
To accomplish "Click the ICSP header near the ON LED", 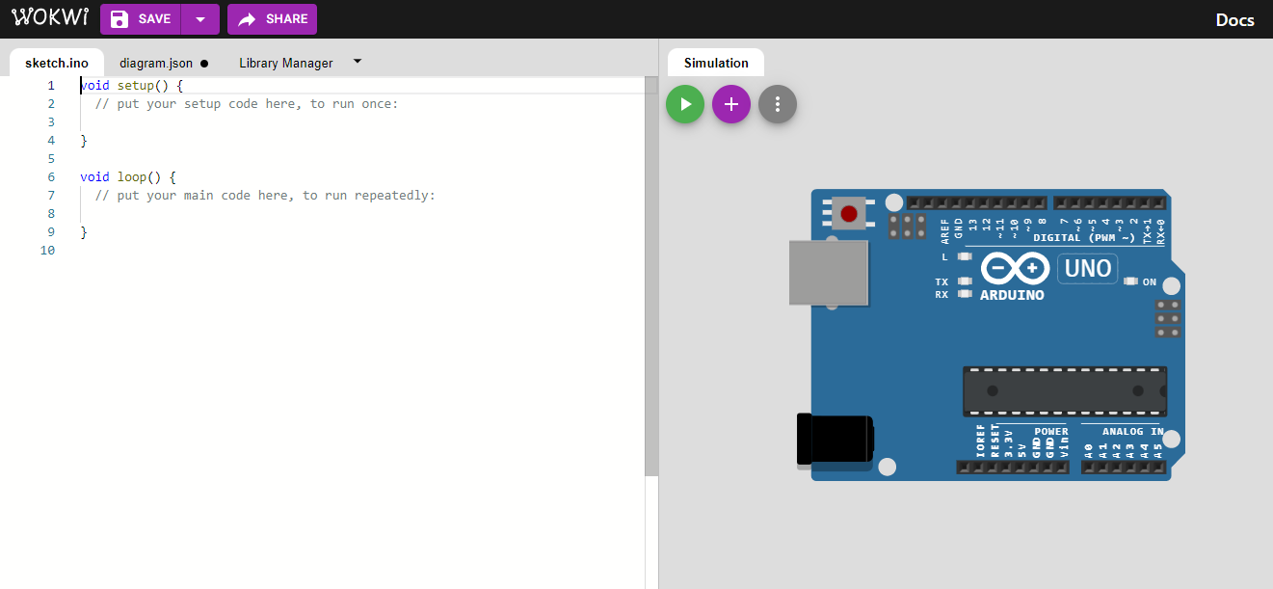I will [1168, 318].
